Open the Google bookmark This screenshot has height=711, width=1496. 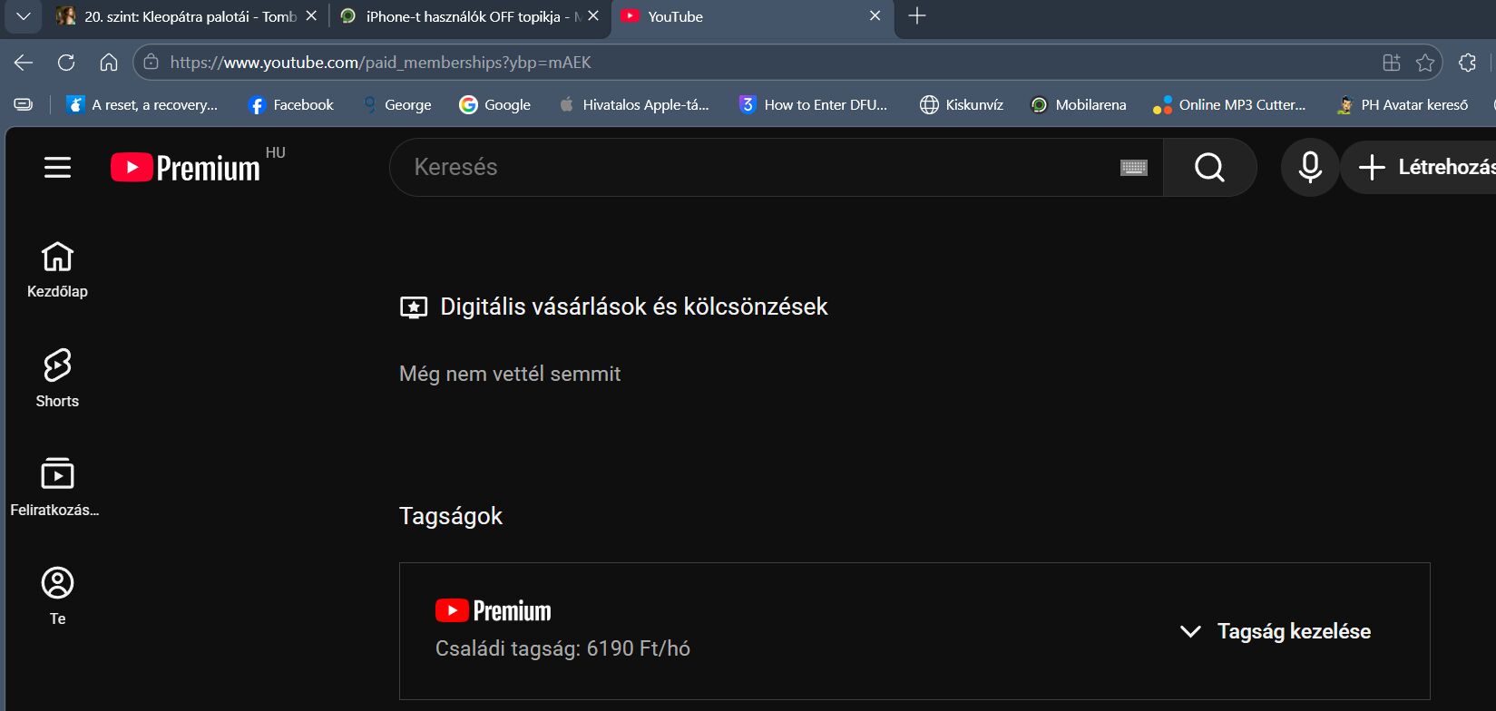(x=494, y=105)
